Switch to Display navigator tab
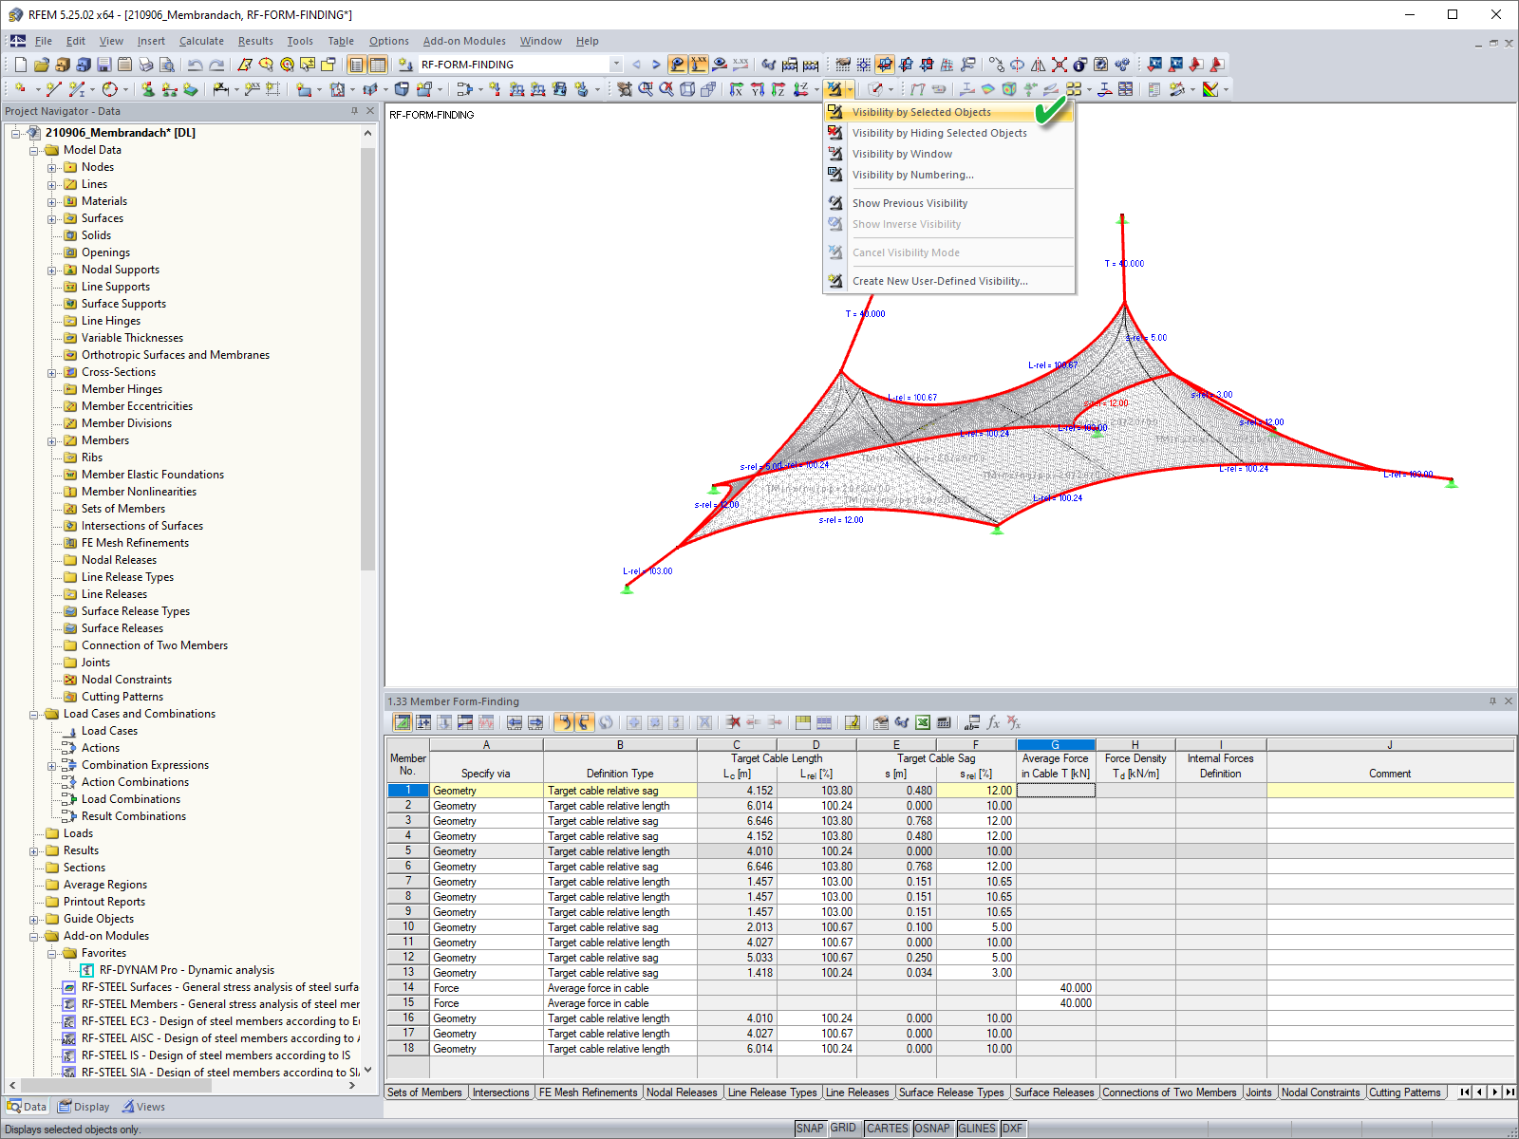 click(x=84, y=1107)
